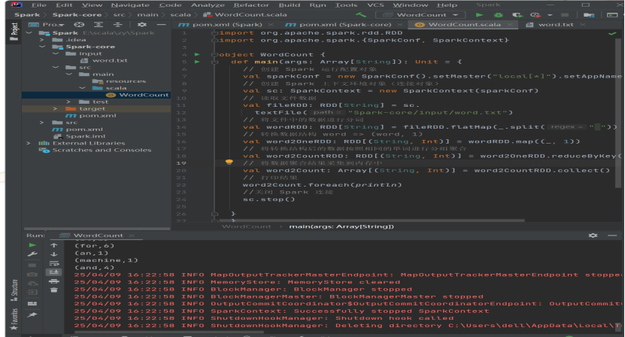The height and width of the screenshot is (337, 625).
Task: Open the Refactor menu
Action: [251, 5]
